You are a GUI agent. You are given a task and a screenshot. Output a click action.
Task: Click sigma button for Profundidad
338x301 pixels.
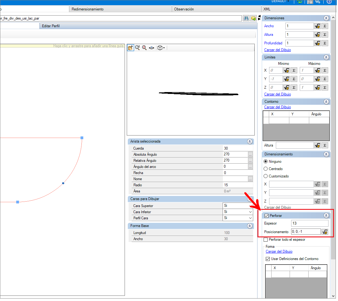tap(325, 43)
